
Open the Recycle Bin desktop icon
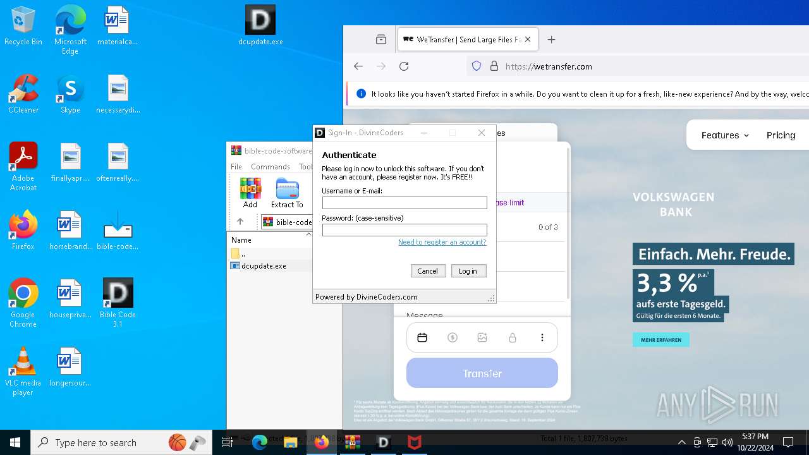(23, 26)
